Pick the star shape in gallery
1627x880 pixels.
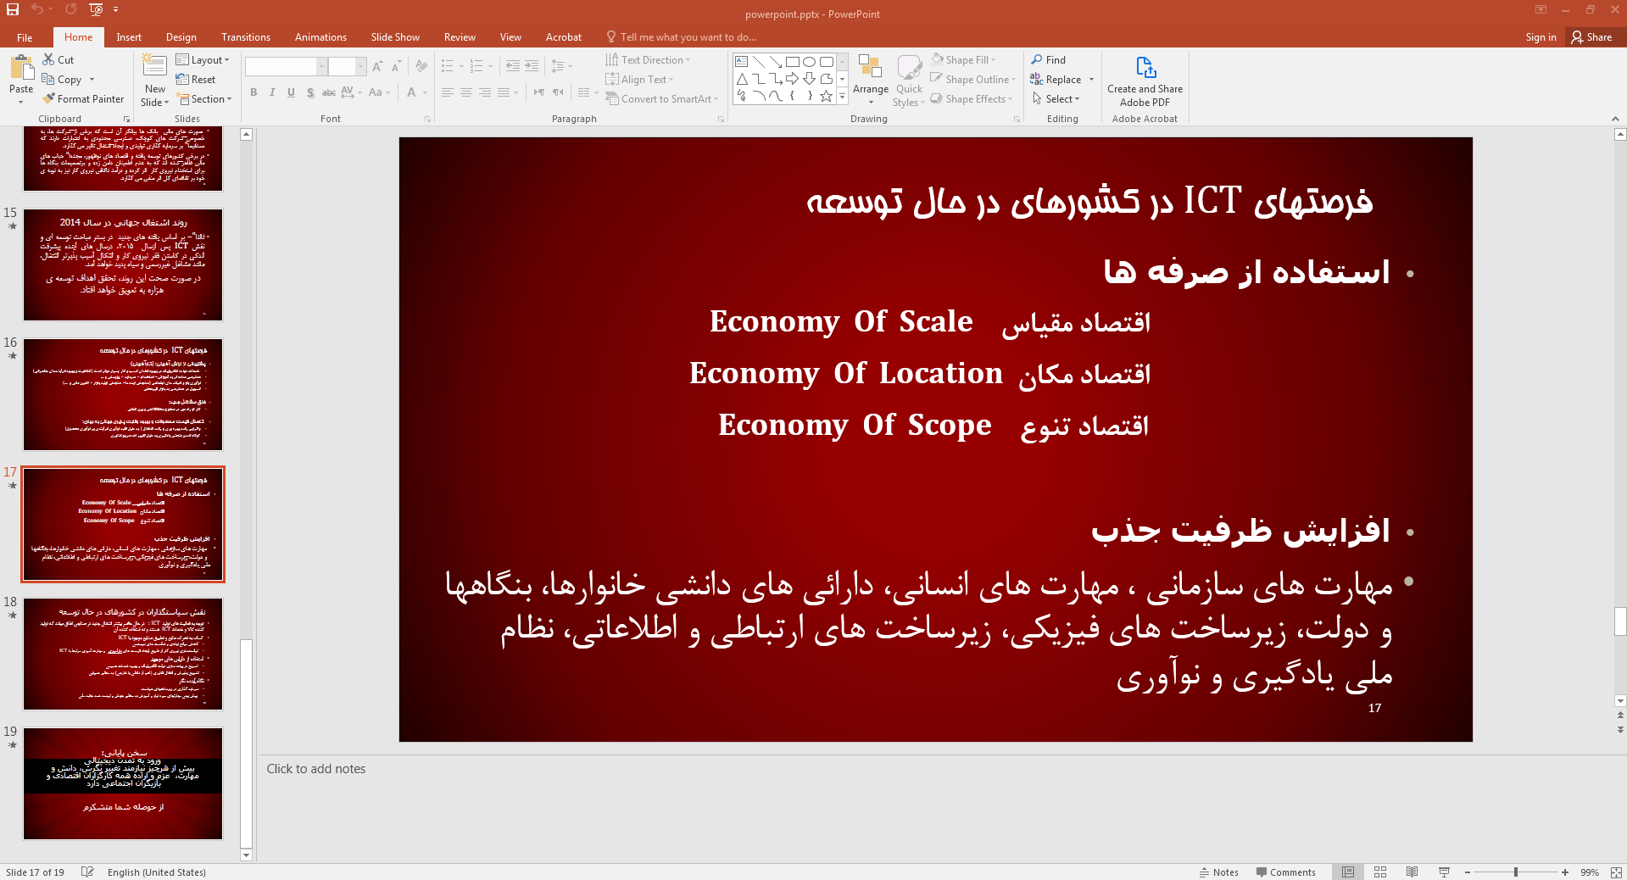tap(826, 96)
